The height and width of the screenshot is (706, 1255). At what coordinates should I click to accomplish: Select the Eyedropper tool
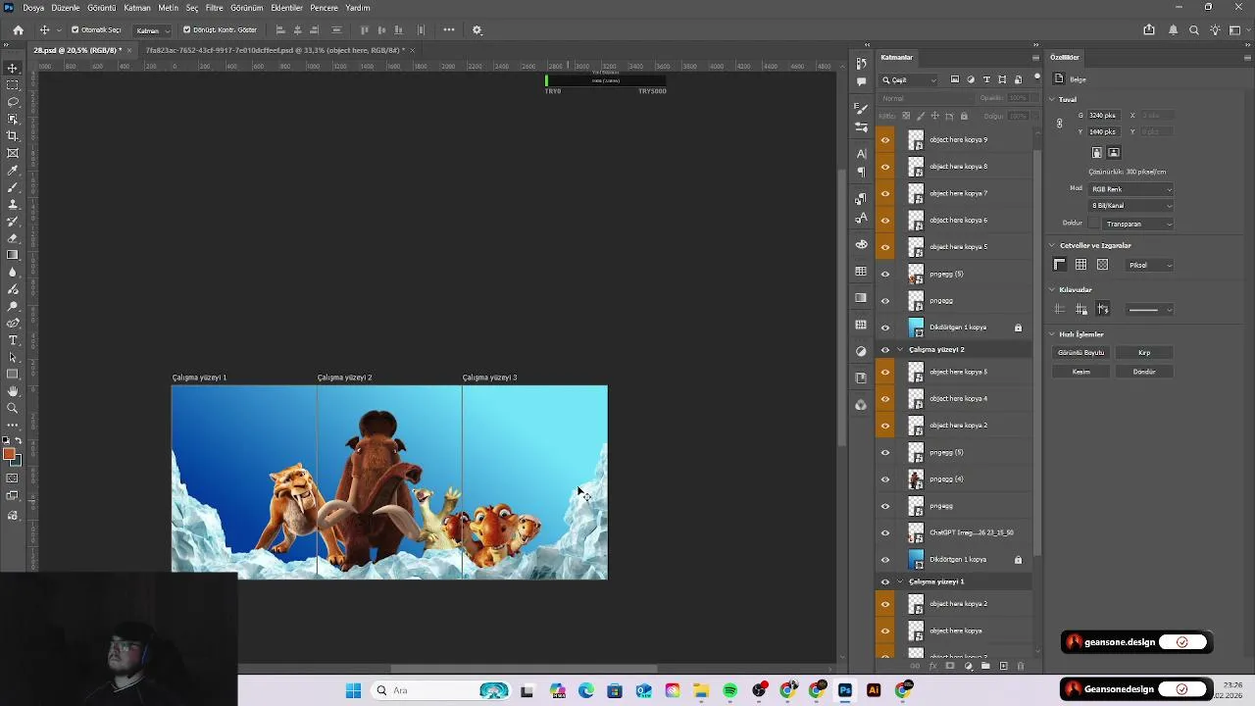[x=13, y=170]
